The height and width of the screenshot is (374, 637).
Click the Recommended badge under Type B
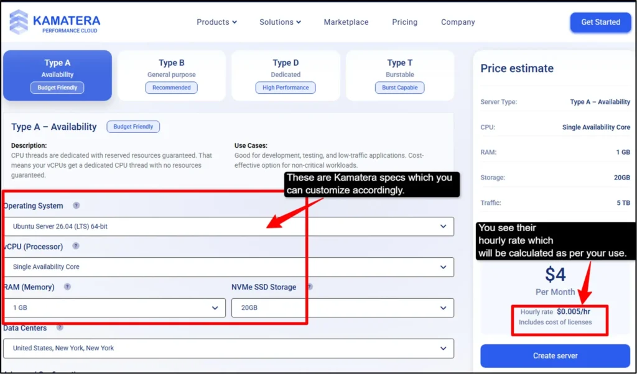(x=172, y=88)
